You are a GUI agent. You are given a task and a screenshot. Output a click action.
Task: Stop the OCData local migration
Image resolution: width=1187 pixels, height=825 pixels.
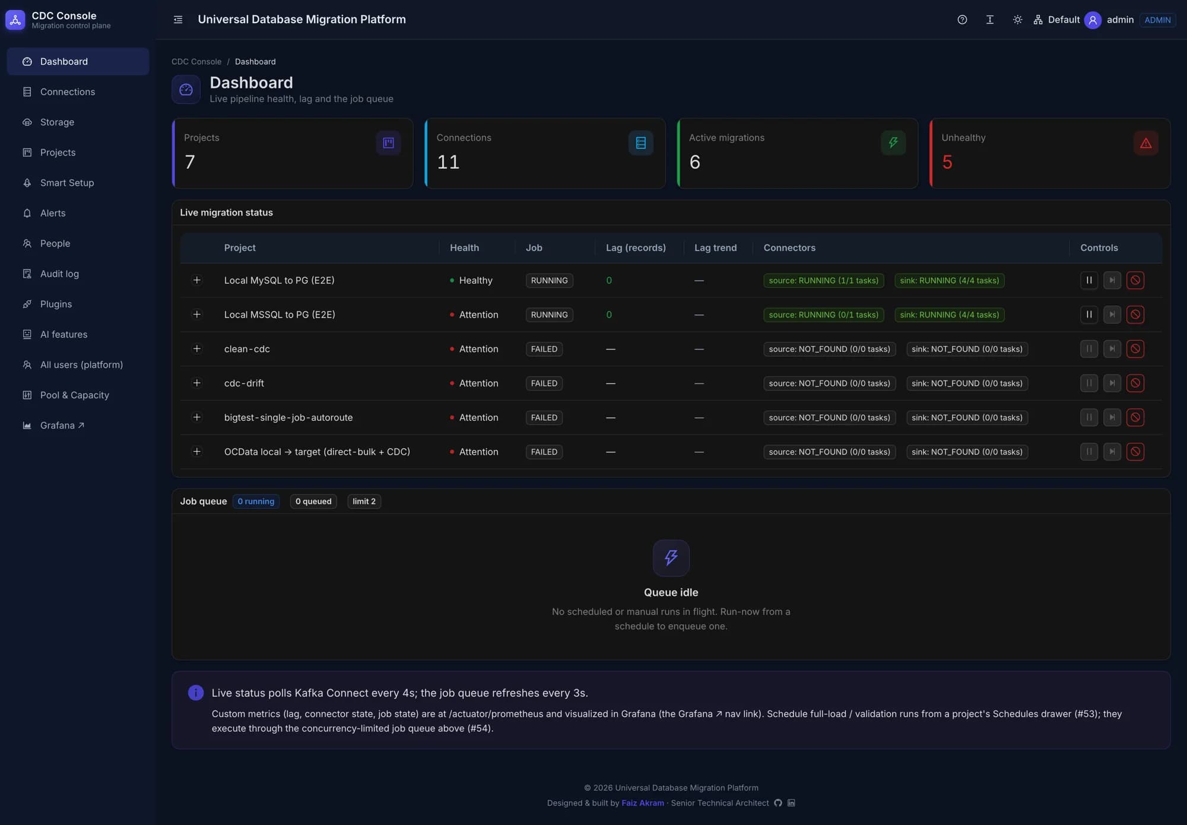click(x=1135, y=452)
